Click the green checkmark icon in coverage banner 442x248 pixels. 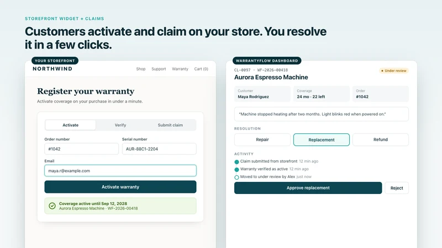pos(52,206)
